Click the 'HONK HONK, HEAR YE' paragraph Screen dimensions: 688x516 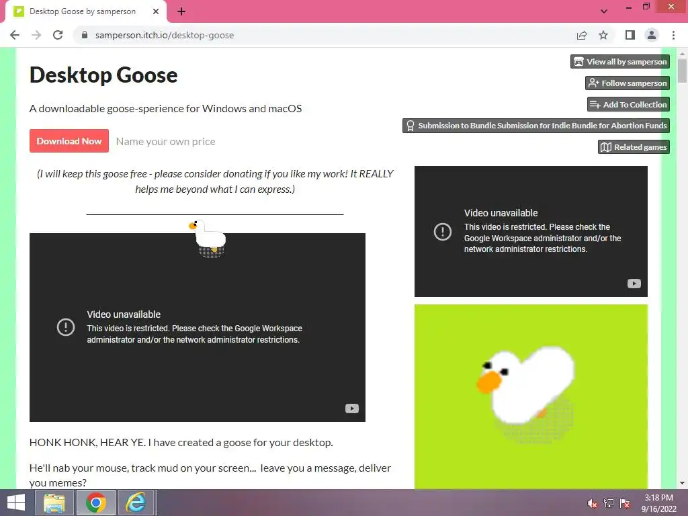pyautogui.click(x=181, y=442)
